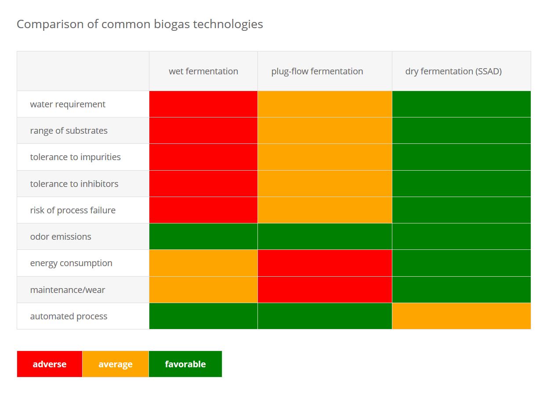Click the water requirement row label
This screenshot has width=554, height=395.
[x=68, y=104]
